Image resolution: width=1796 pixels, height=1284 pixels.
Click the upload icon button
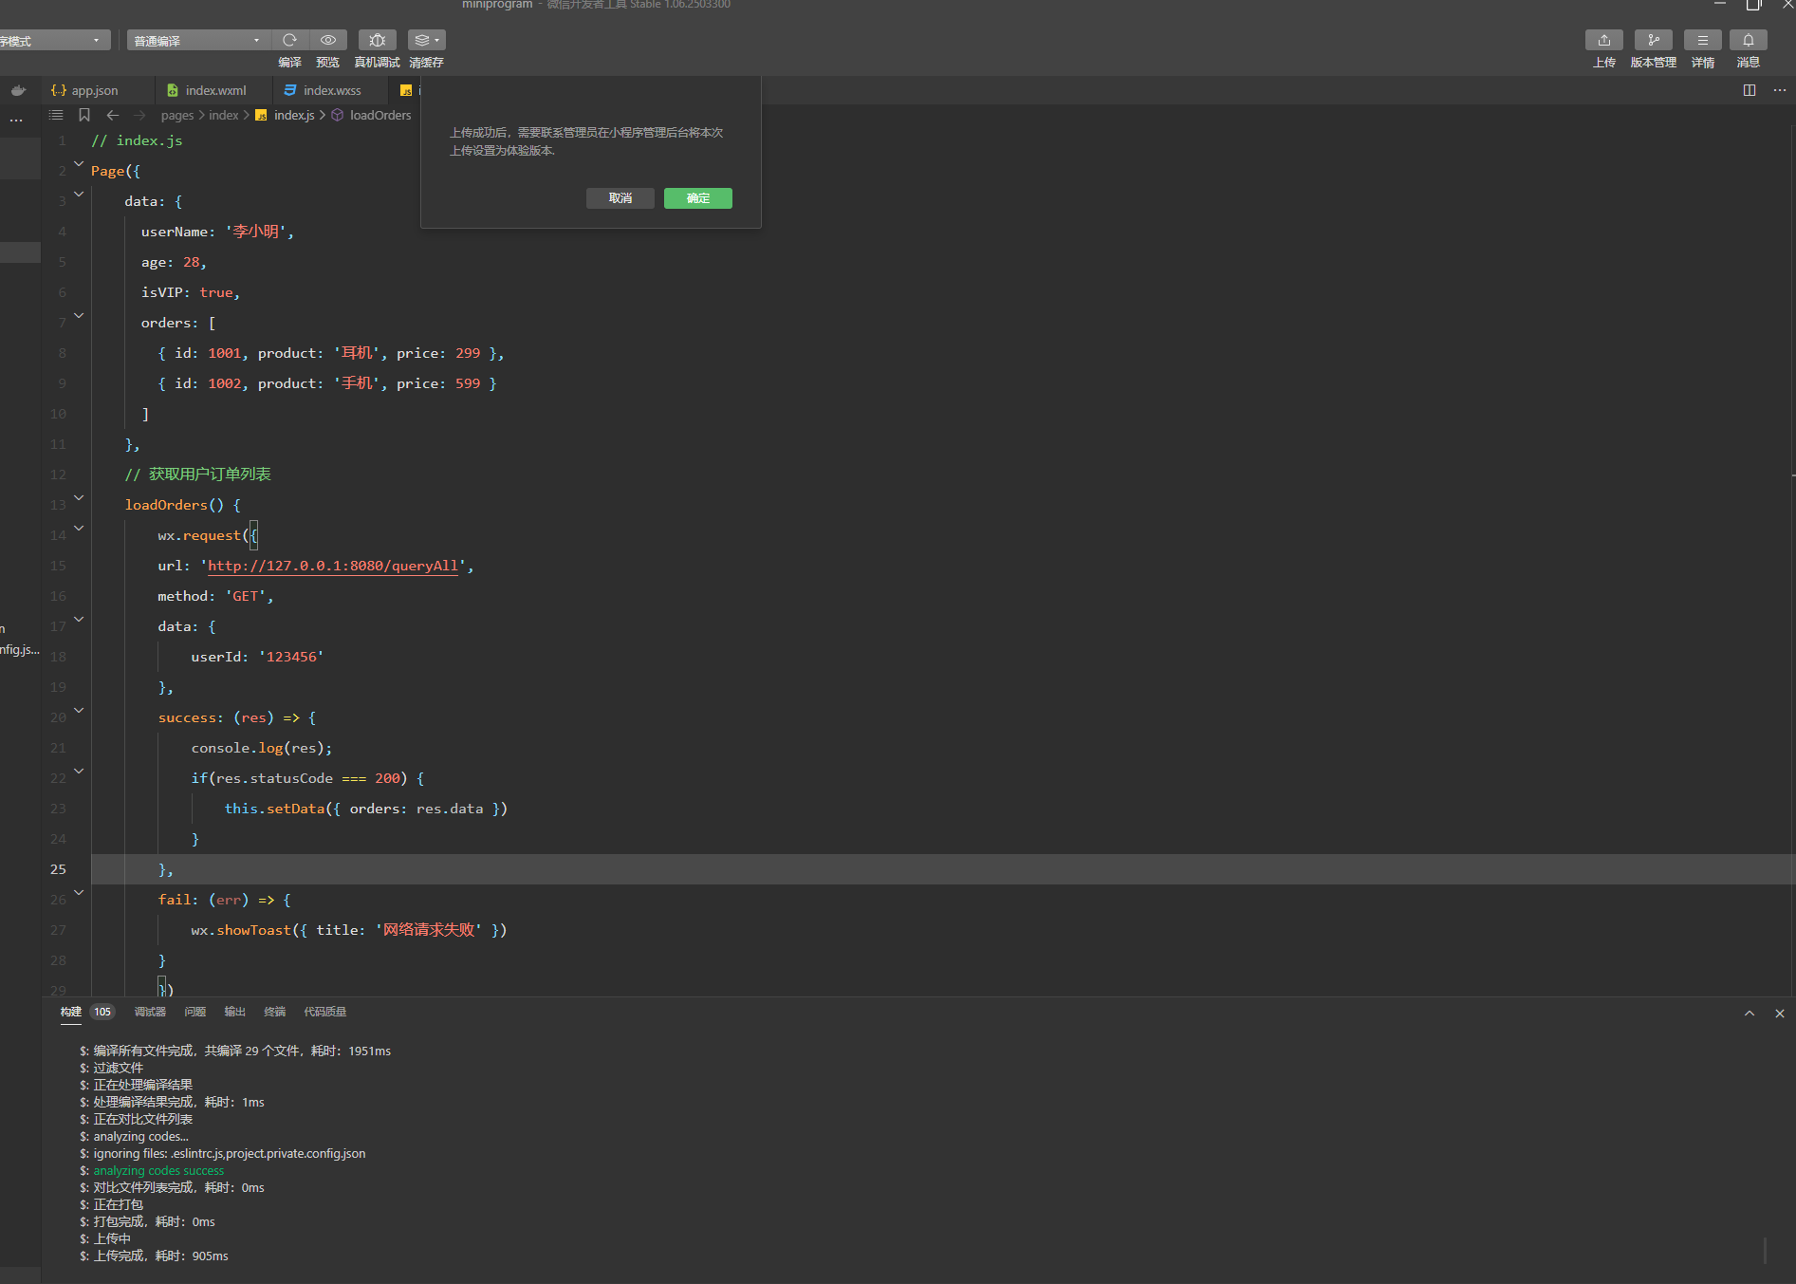(1603, 40)
